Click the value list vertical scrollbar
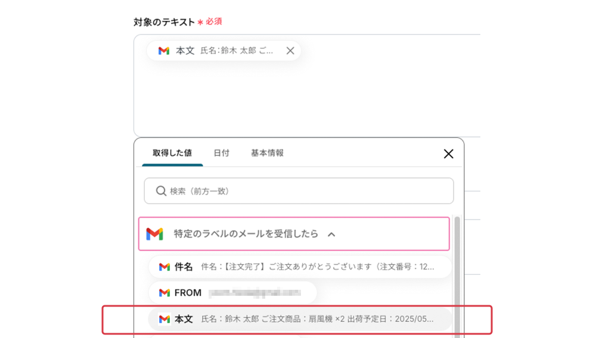 pyautogui.click(x=457, y=274)
